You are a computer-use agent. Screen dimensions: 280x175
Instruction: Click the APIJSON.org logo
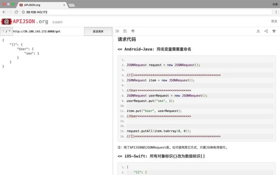[x=25, y=22]
